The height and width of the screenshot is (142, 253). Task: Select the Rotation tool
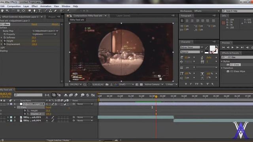tap(13, 11)
